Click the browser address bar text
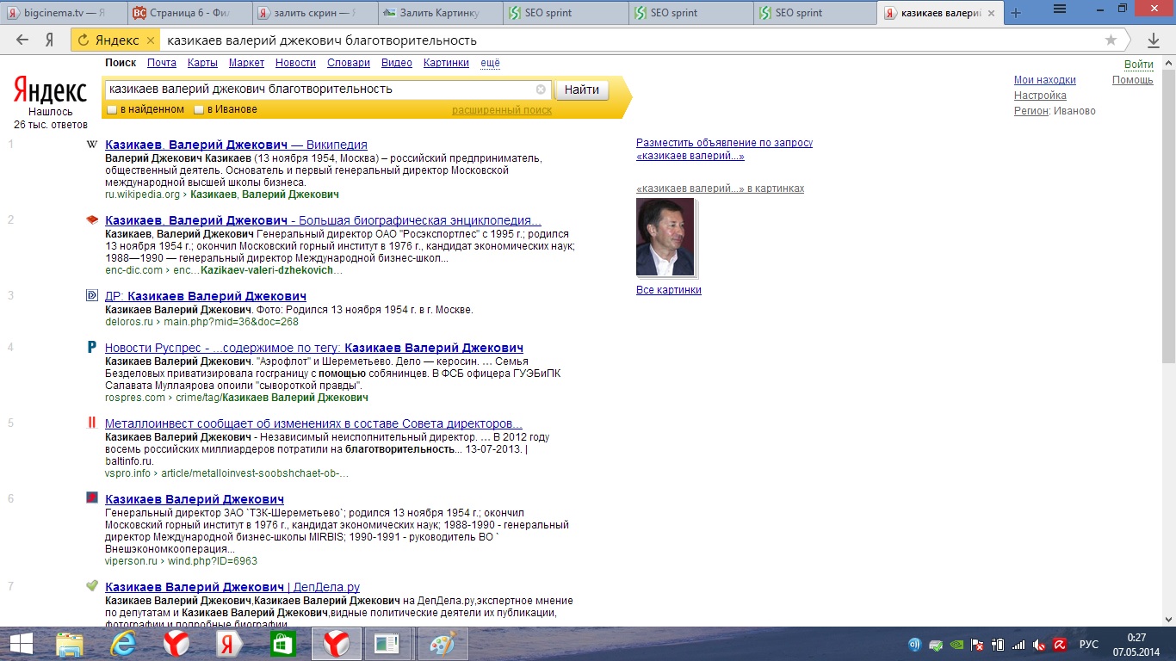Viewport: 1176px width, 661px height. pyautogui.click(x=322, y=40)
